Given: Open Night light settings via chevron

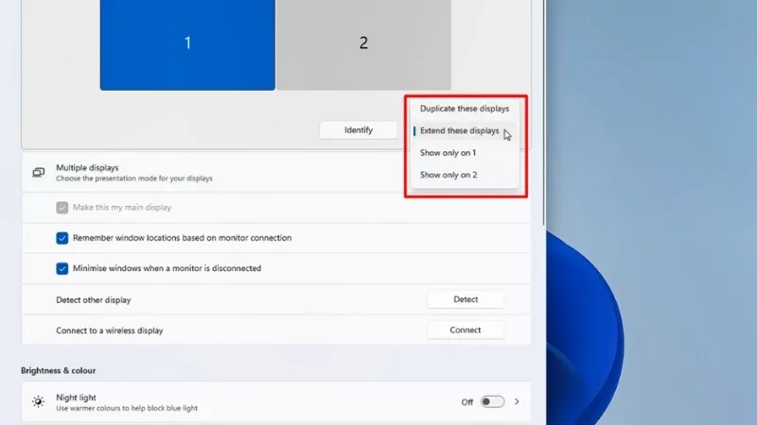Looking at the screenshot, I should coord(517,401).
